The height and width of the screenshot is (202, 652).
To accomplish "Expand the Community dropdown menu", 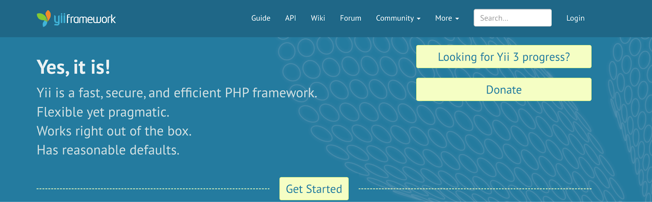I will click(x=398, y=18).
